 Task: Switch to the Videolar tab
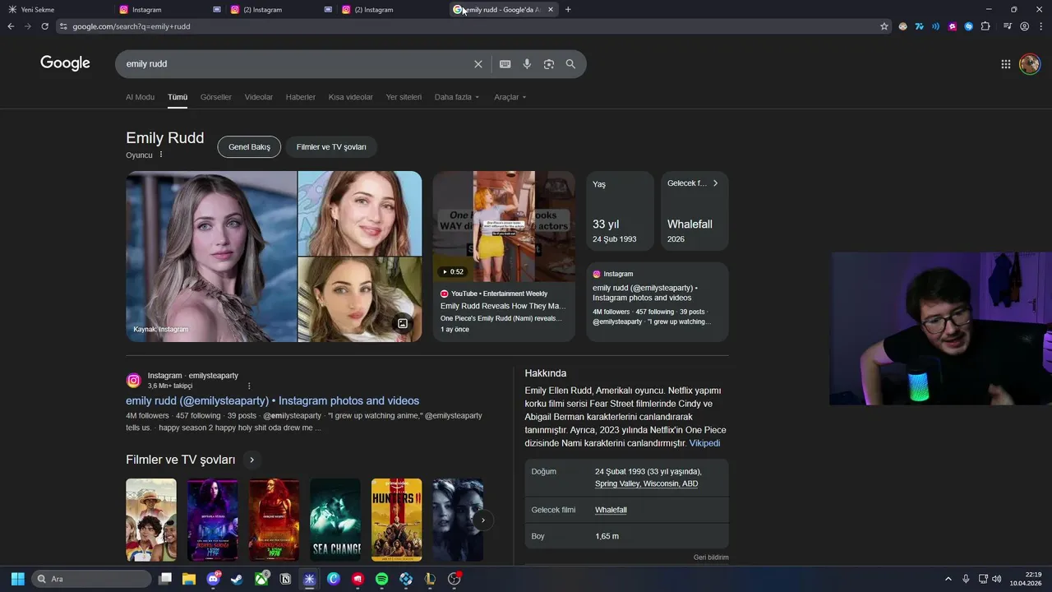(x=259, y=97)
